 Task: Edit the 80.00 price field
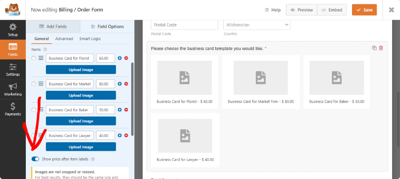point(106,84)
